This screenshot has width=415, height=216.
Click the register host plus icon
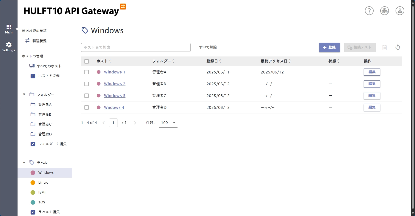tap(33, 76)
